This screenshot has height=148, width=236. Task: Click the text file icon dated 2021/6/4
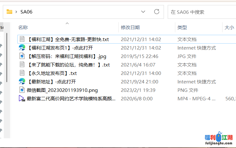(x=22, y=65)
